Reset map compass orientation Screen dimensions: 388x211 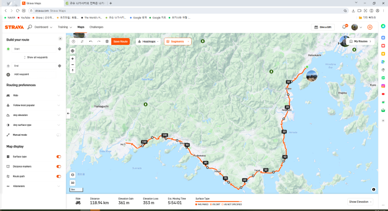[x=73, y=71]
